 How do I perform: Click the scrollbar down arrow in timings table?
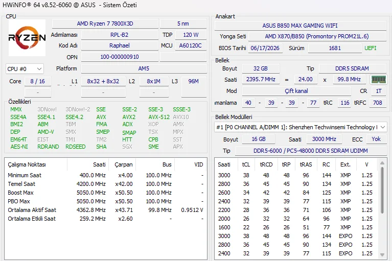point(382,255)
